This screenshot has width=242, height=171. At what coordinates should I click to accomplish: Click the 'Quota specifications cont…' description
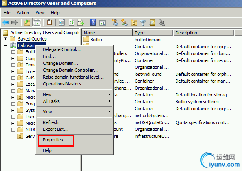pos(202,122)
